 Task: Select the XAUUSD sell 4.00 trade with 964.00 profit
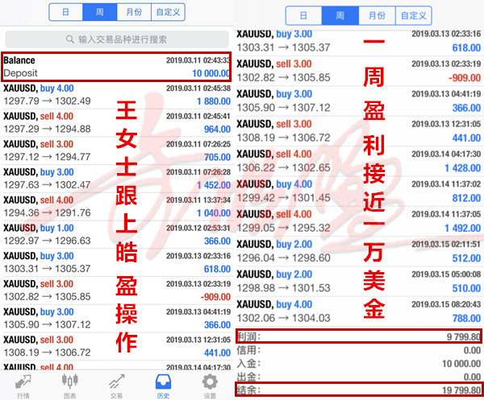point(117,122)
